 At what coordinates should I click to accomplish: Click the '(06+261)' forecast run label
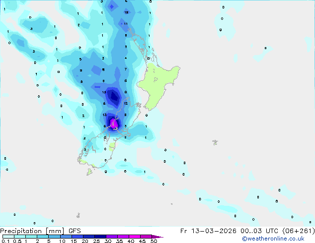pos(299,231)
